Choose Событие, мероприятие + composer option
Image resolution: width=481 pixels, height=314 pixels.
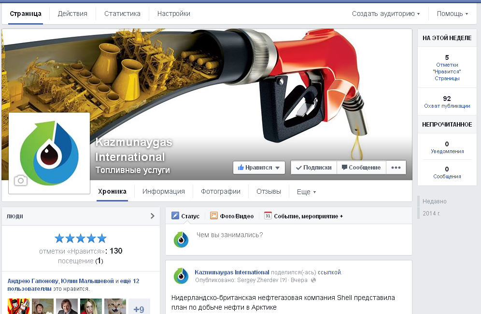tap(304, 216)
